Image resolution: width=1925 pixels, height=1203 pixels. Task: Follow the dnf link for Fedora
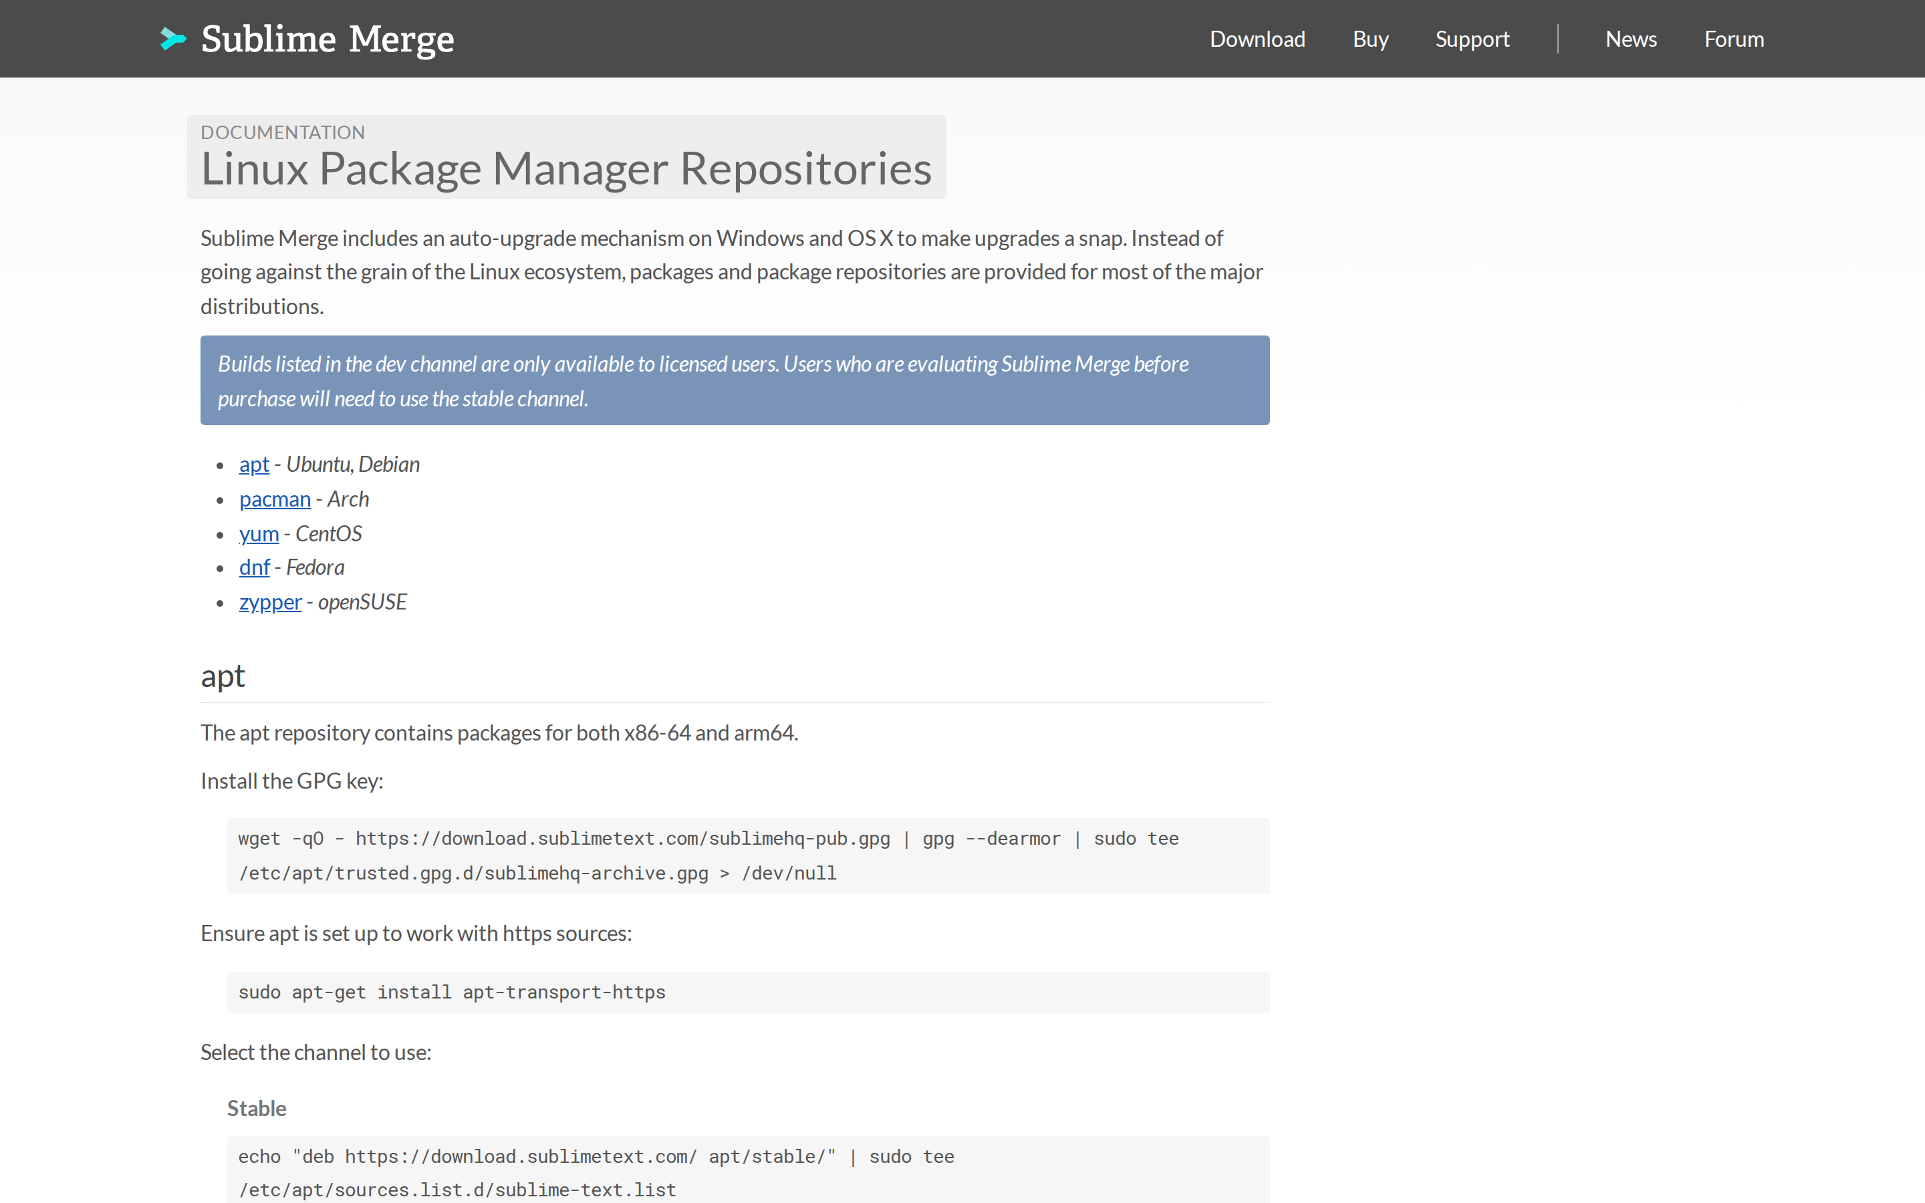tap(255, 567)
